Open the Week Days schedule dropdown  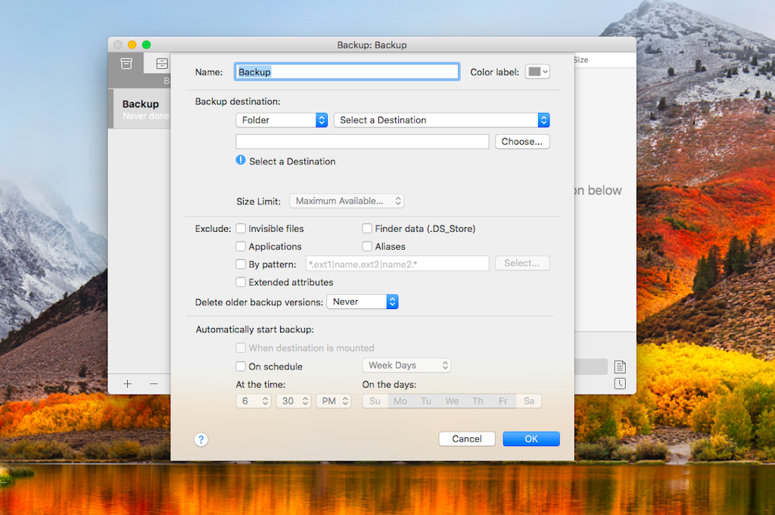click(x=406, y=365)
